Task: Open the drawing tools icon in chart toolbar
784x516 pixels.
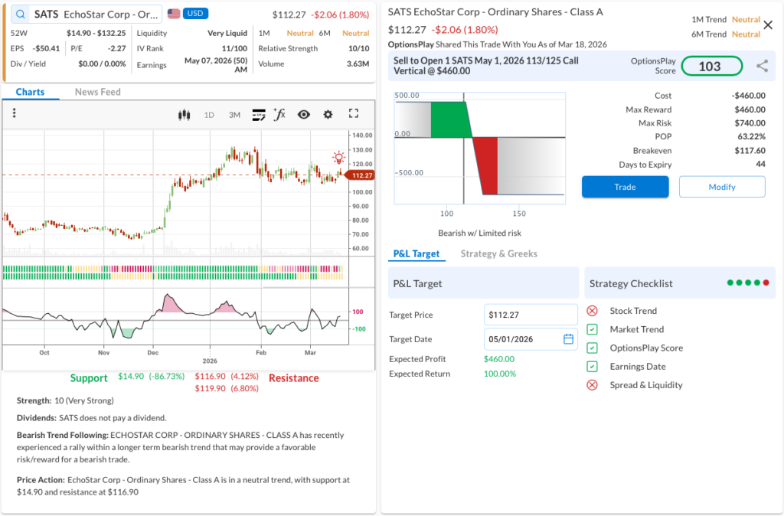Action: tap(258, 115)
